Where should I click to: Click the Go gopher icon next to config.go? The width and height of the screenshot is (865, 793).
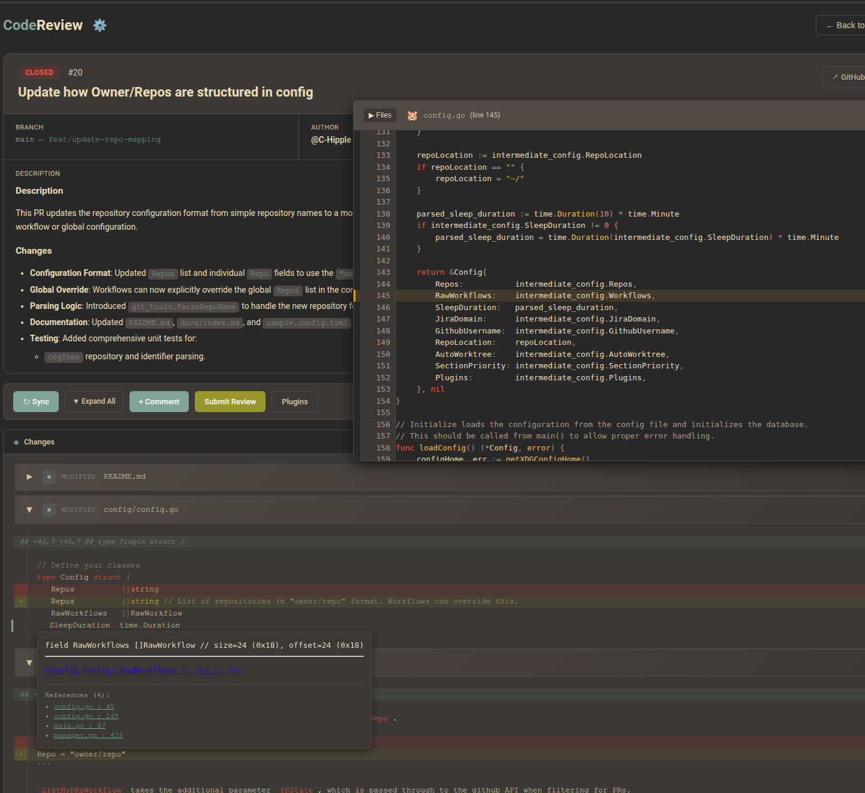[412, 116]
